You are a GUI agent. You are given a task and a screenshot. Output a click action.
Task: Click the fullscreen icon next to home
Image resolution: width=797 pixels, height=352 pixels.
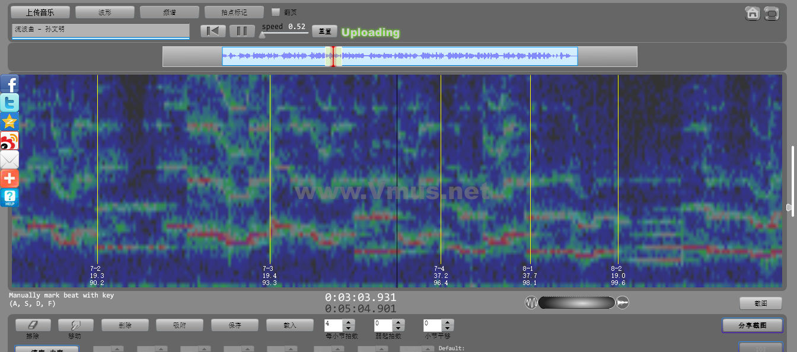click(771, 14)
